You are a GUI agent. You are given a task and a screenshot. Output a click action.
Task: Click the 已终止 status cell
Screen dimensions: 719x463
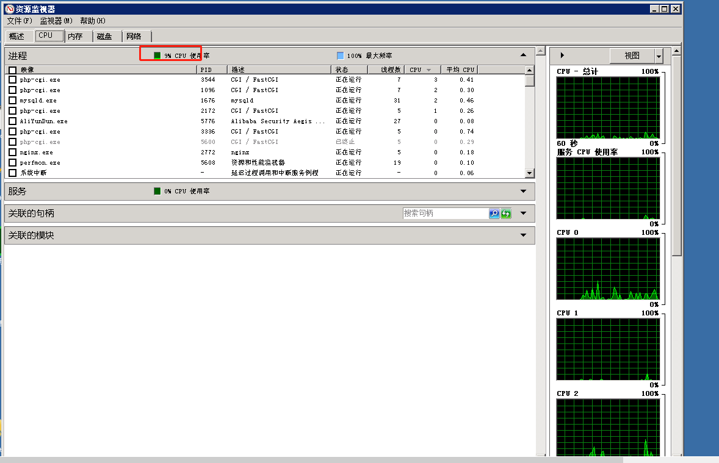[x=345, y=142]
